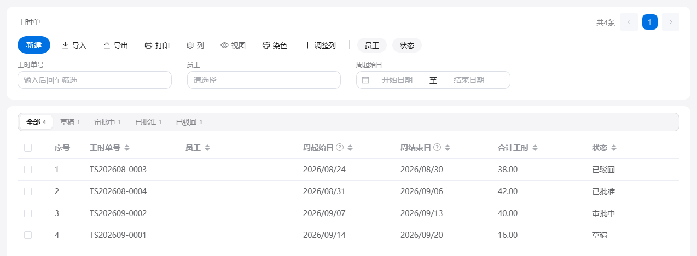Open the 视图 view option

[233, 45]
